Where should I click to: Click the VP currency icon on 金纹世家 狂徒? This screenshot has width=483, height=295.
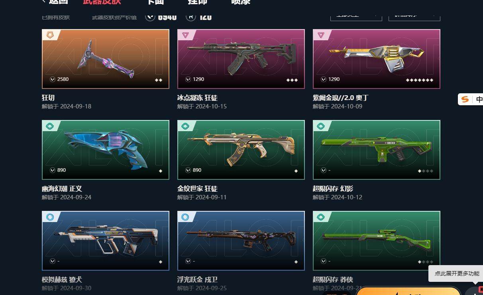pos(188,170)
